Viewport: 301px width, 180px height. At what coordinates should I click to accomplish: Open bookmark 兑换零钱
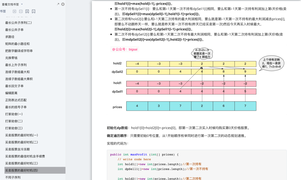[x=11, y=58]
